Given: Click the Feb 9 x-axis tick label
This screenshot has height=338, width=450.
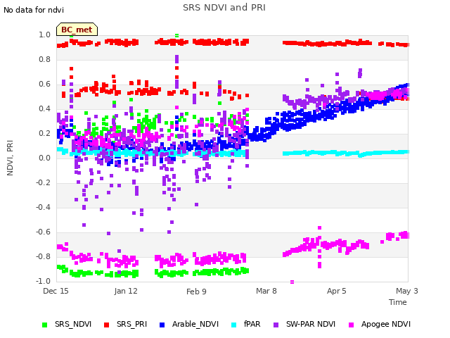Looking at the screenshot, I should 196,292.
